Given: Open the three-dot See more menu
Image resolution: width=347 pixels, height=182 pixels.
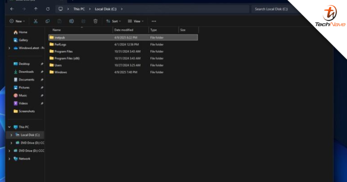Looking at the screenshot, I should tap(154, 21).
